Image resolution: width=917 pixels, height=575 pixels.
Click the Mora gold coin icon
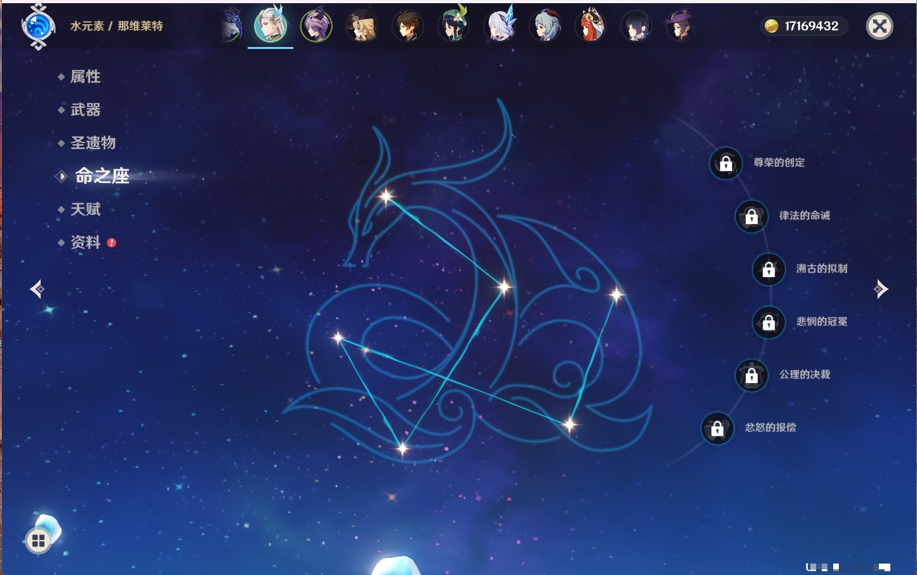tap(771, 26)
